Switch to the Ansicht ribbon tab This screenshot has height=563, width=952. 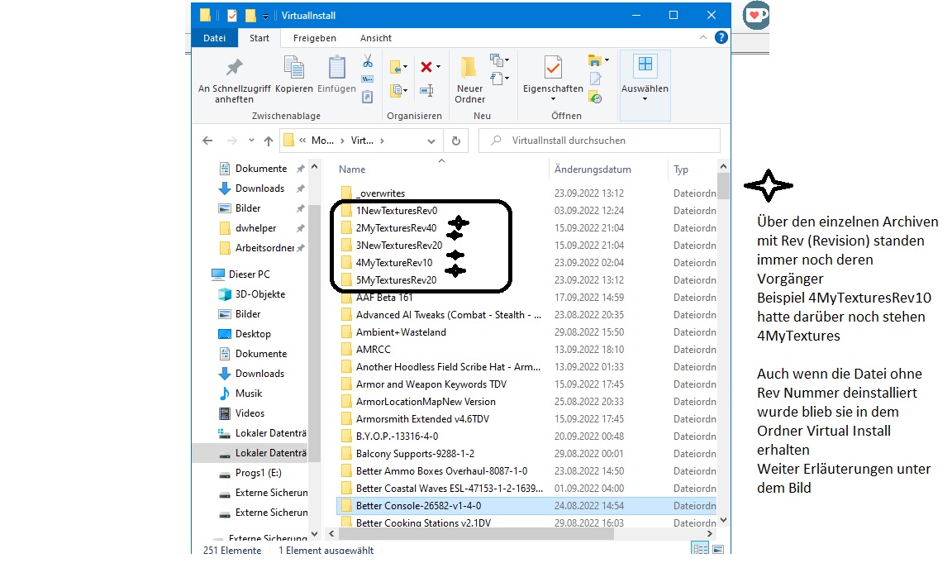pos(375,38)
